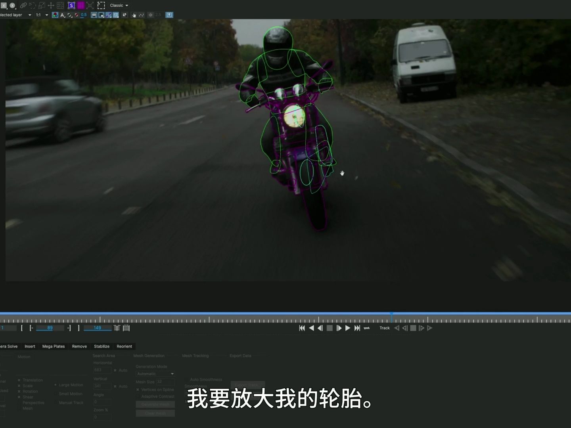Go to the last frame
Screen dimensions: 571x428
[357, 328]
